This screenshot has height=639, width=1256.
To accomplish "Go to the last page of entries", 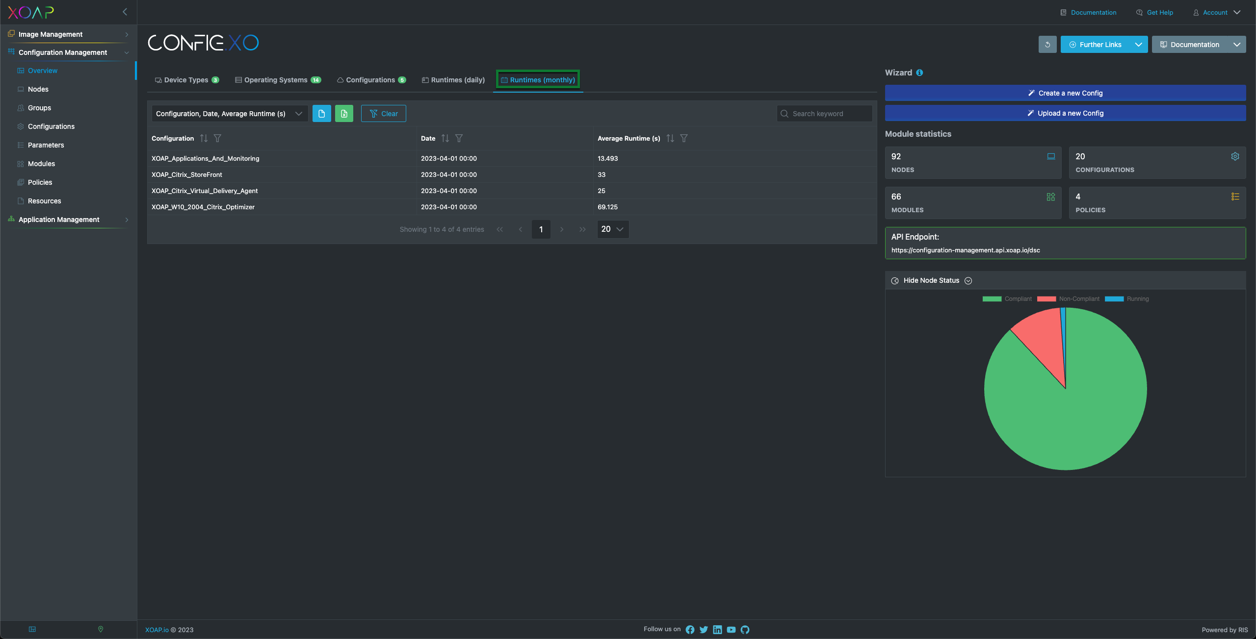I will point(582,229).
